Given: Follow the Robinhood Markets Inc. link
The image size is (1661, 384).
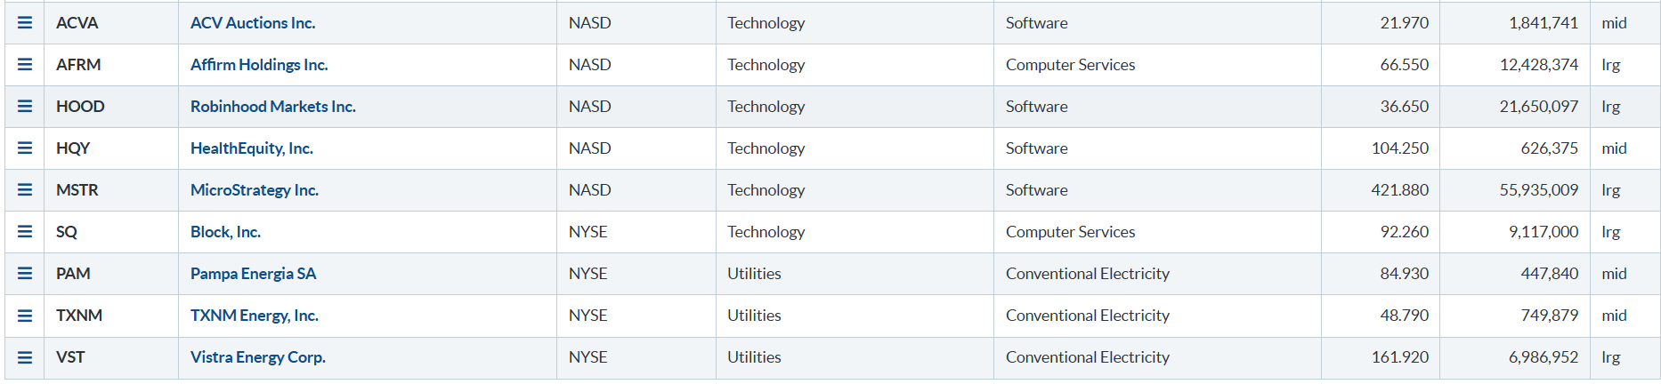Looking at the screenshot, I should [x=273, y=107].
